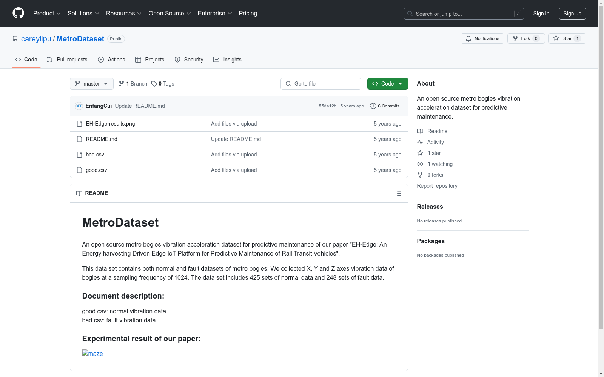
Task: Click the Packages heading link
Action: pos(431,241)
